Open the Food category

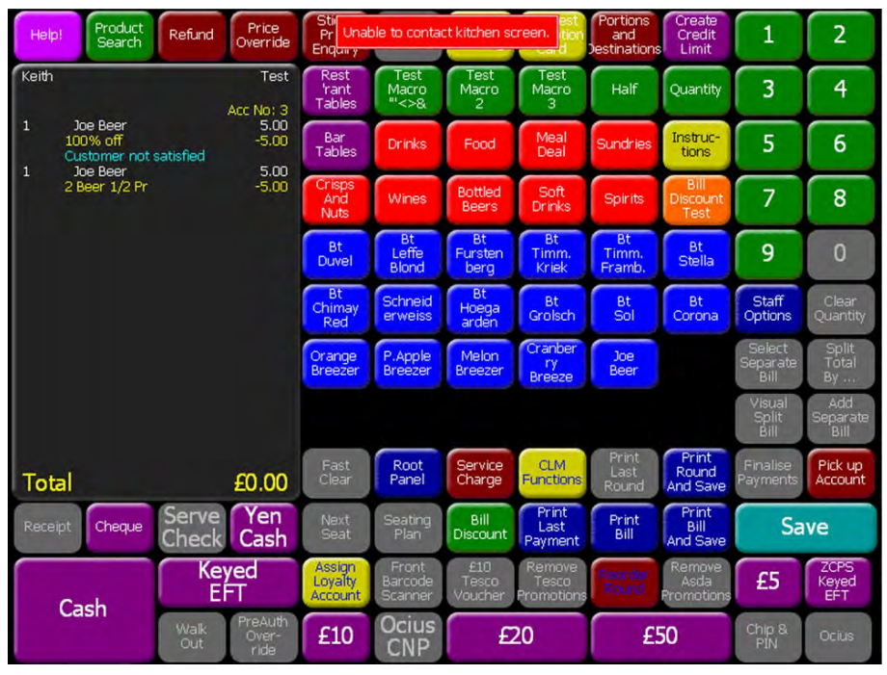(479, 144)
